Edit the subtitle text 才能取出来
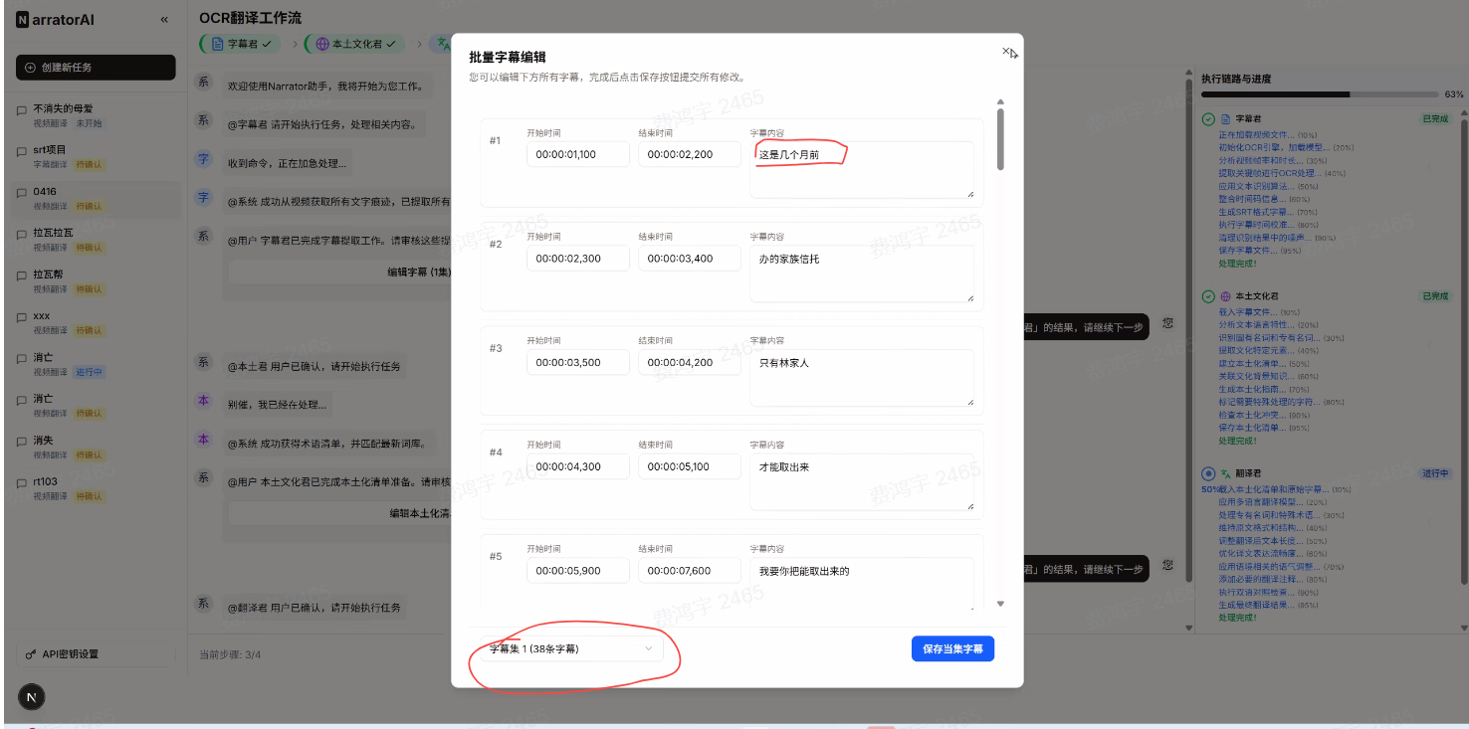Screen dimensions: 1469x729 pos(862,482)
